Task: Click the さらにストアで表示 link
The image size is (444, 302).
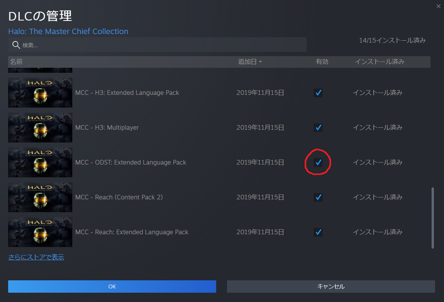Action: point(36,257)
